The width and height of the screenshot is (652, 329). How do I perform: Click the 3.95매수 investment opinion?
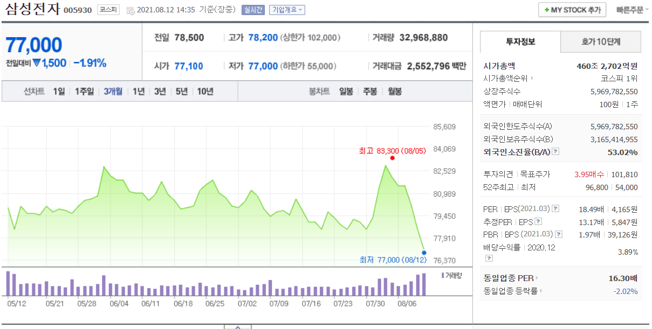pyautogui.click(x=589, y=174)
